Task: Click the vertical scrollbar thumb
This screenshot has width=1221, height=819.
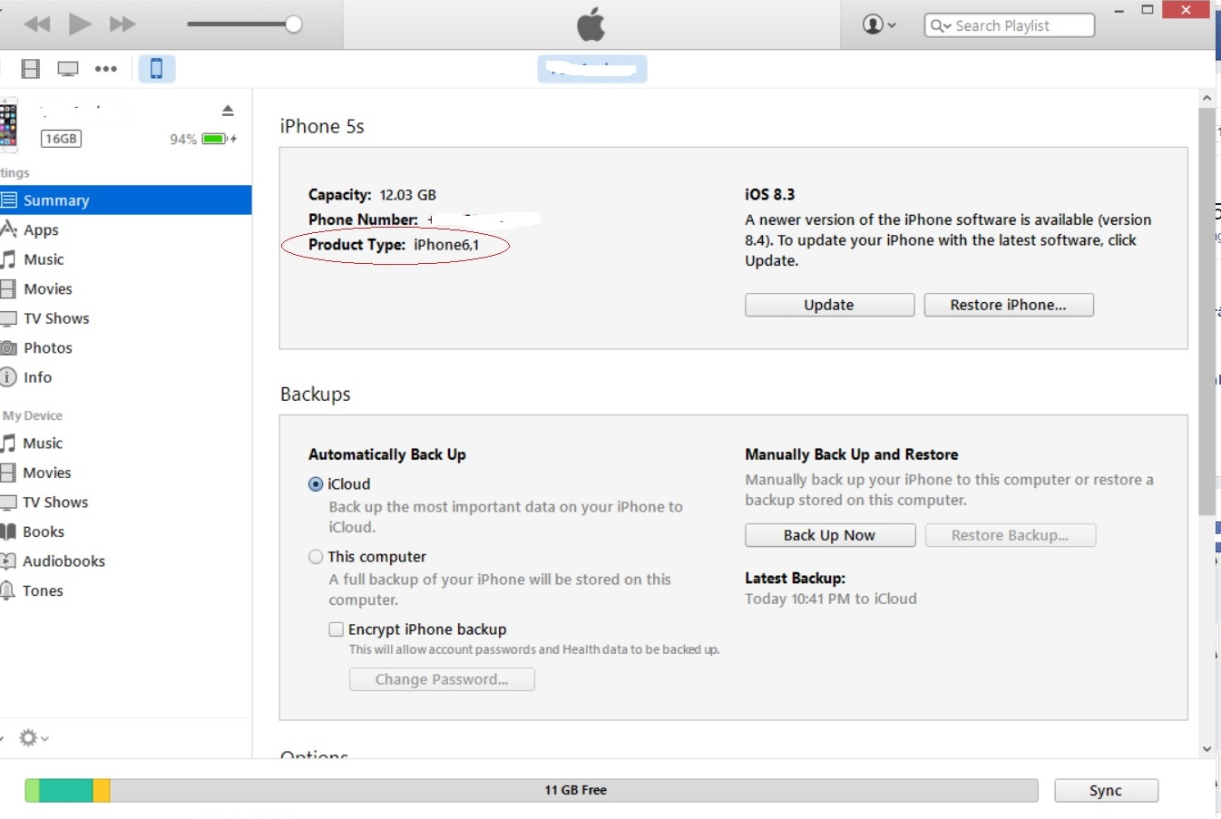Action: [1206, 311]
